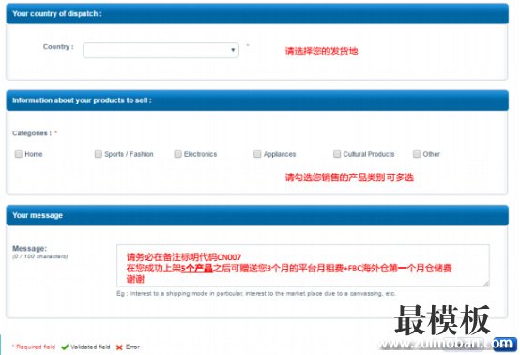This screenshot has height=355, width=520.
Task: Click the Message textarea resize handle
Action: (486, 283)
